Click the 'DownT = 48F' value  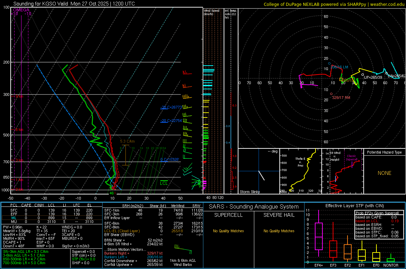[14, 246]
